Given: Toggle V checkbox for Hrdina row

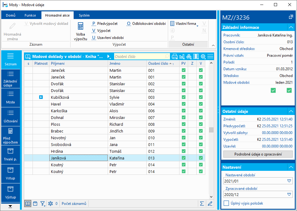Looking at the screenshot, I should pos(201,151).
